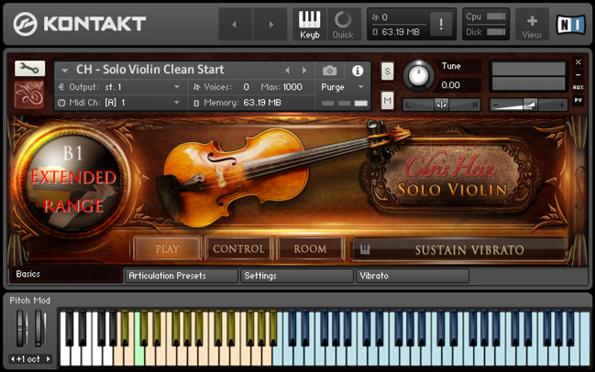The height and width of the screenshot is (372, 595).
Task: Click the Memory: 63.19 MB instrument readout
Action: pyautogui.click(x=237, y=103)
